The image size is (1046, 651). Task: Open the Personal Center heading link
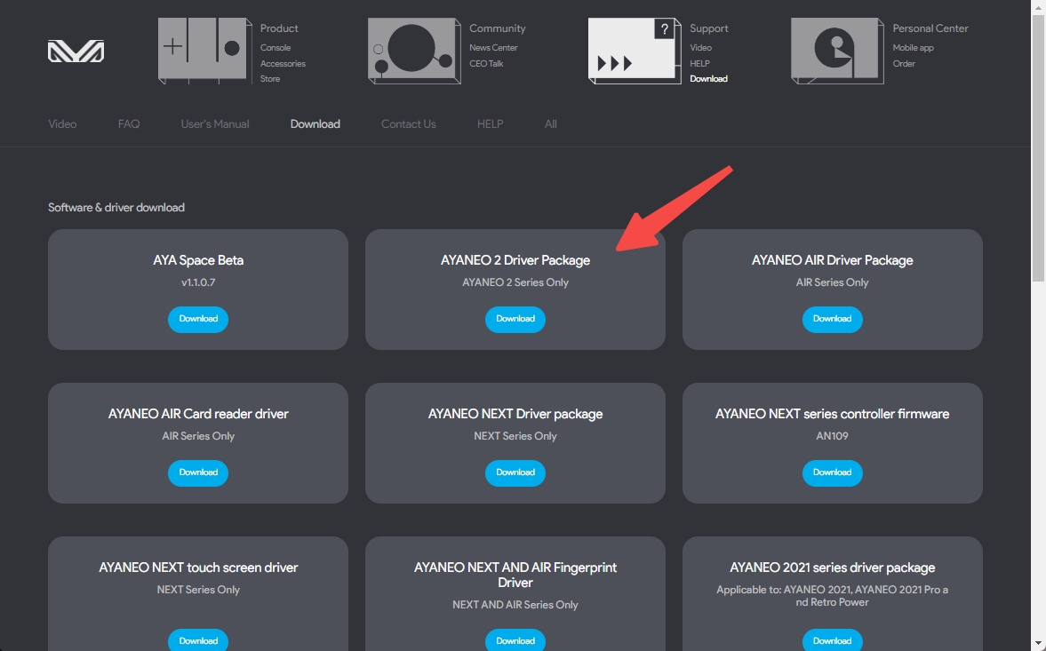pyautogui.click(x=930, y=28)
